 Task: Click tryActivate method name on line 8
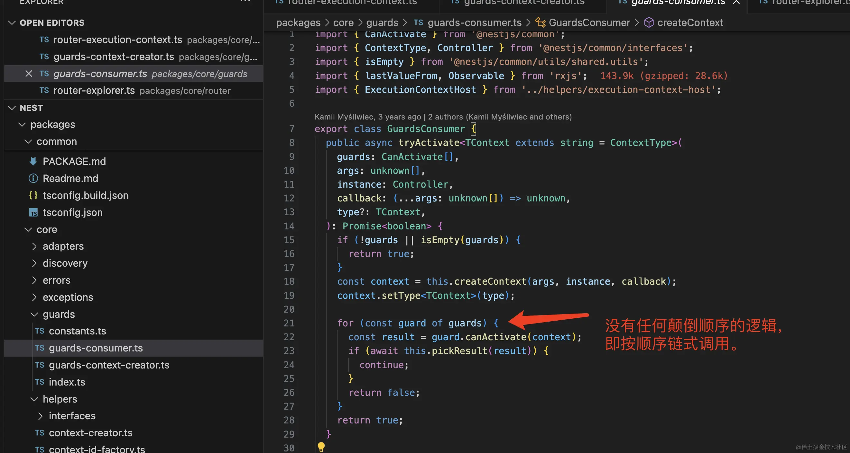[429, 143]
